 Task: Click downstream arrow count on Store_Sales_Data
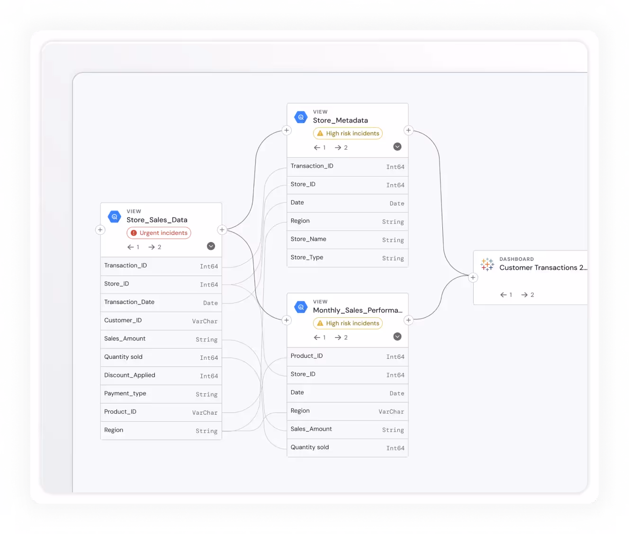[155, 247]
